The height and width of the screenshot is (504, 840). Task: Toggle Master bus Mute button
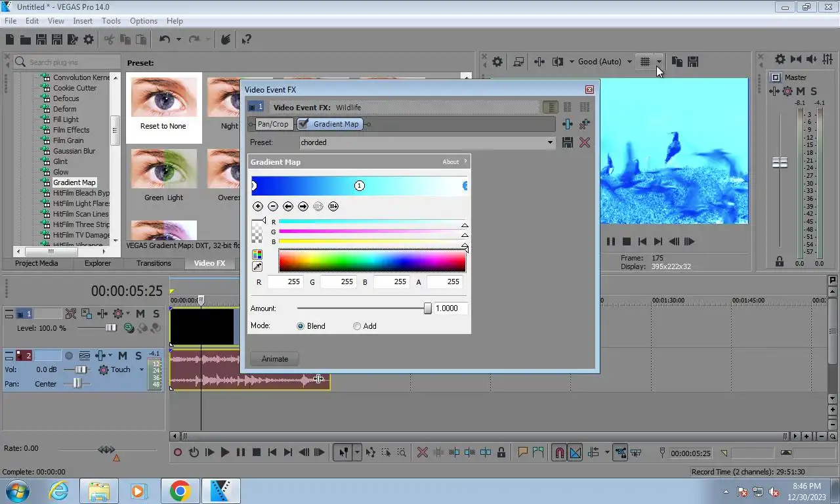click(x=801, y=91)
